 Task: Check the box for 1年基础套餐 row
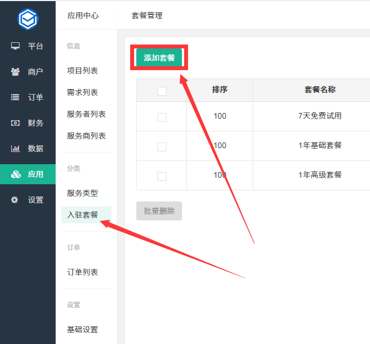[x=162, y=147]
